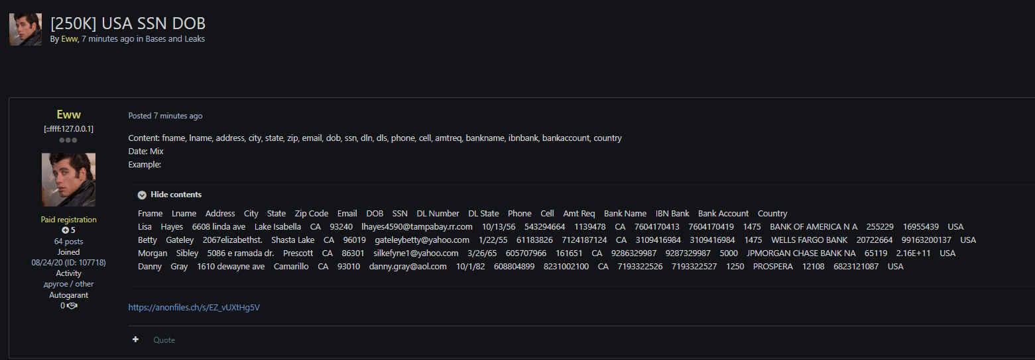Open the post author's large avatar
This screenshot has height=360, width=1035.
point(68,179)
